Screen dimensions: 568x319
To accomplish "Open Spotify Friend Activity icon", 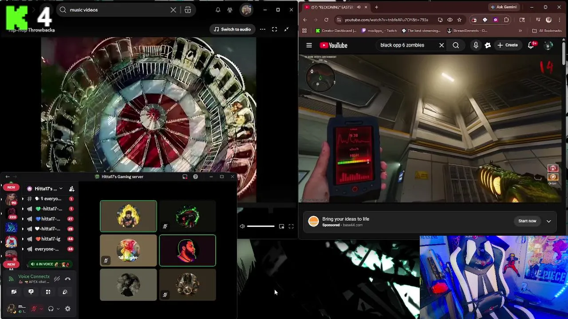I will click(230, 10).
